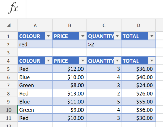This screenshot has width=163, height=127.
Task: Select row 10 header
Action: [x=9, y=110]
